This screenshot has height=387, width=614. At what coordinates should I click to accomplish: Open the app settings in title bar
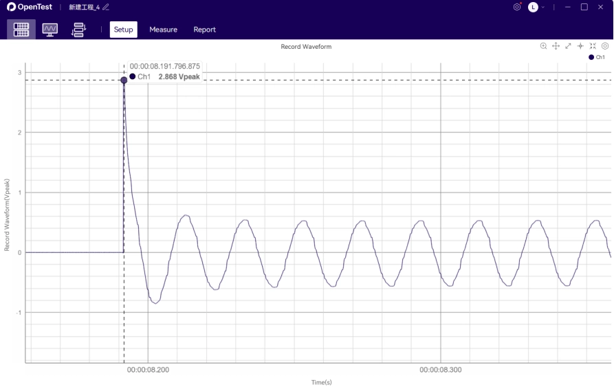coord(517,7)
